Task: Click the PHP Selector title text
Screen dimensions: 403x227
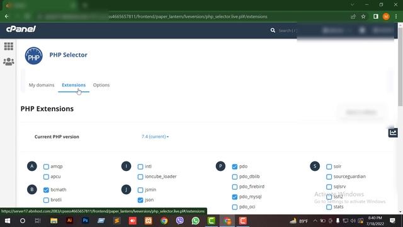Action: click(69, 55)
